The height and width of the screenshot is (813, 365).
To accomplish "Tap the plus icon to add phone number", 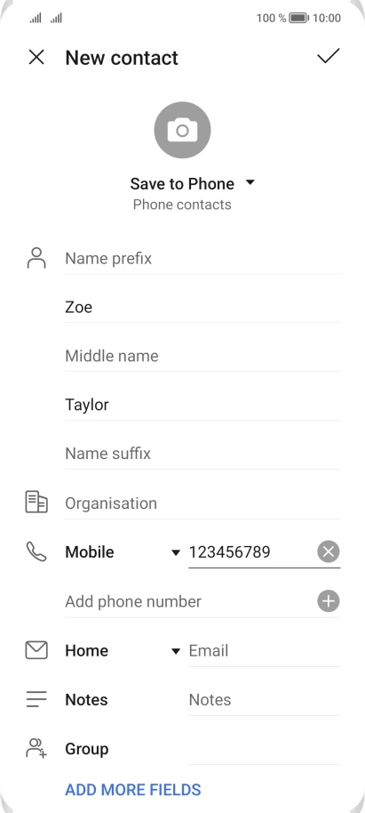I will [x=329, y=601].
